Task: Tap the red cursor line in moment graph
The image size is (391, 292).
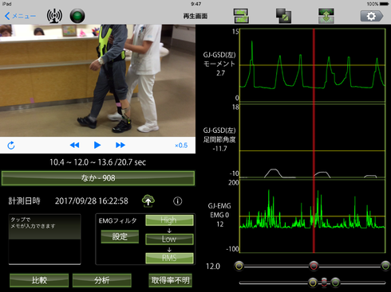Action: click(314, 65)
